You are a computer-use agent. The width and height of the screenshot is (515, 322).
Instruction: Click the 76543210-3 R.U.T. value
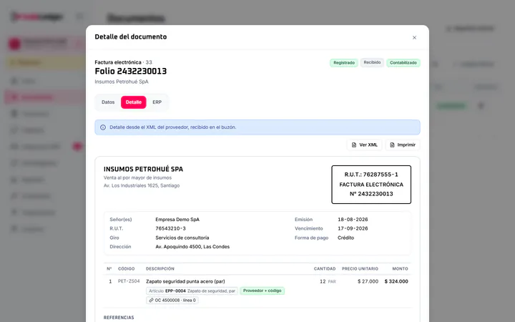coord(170,228)
